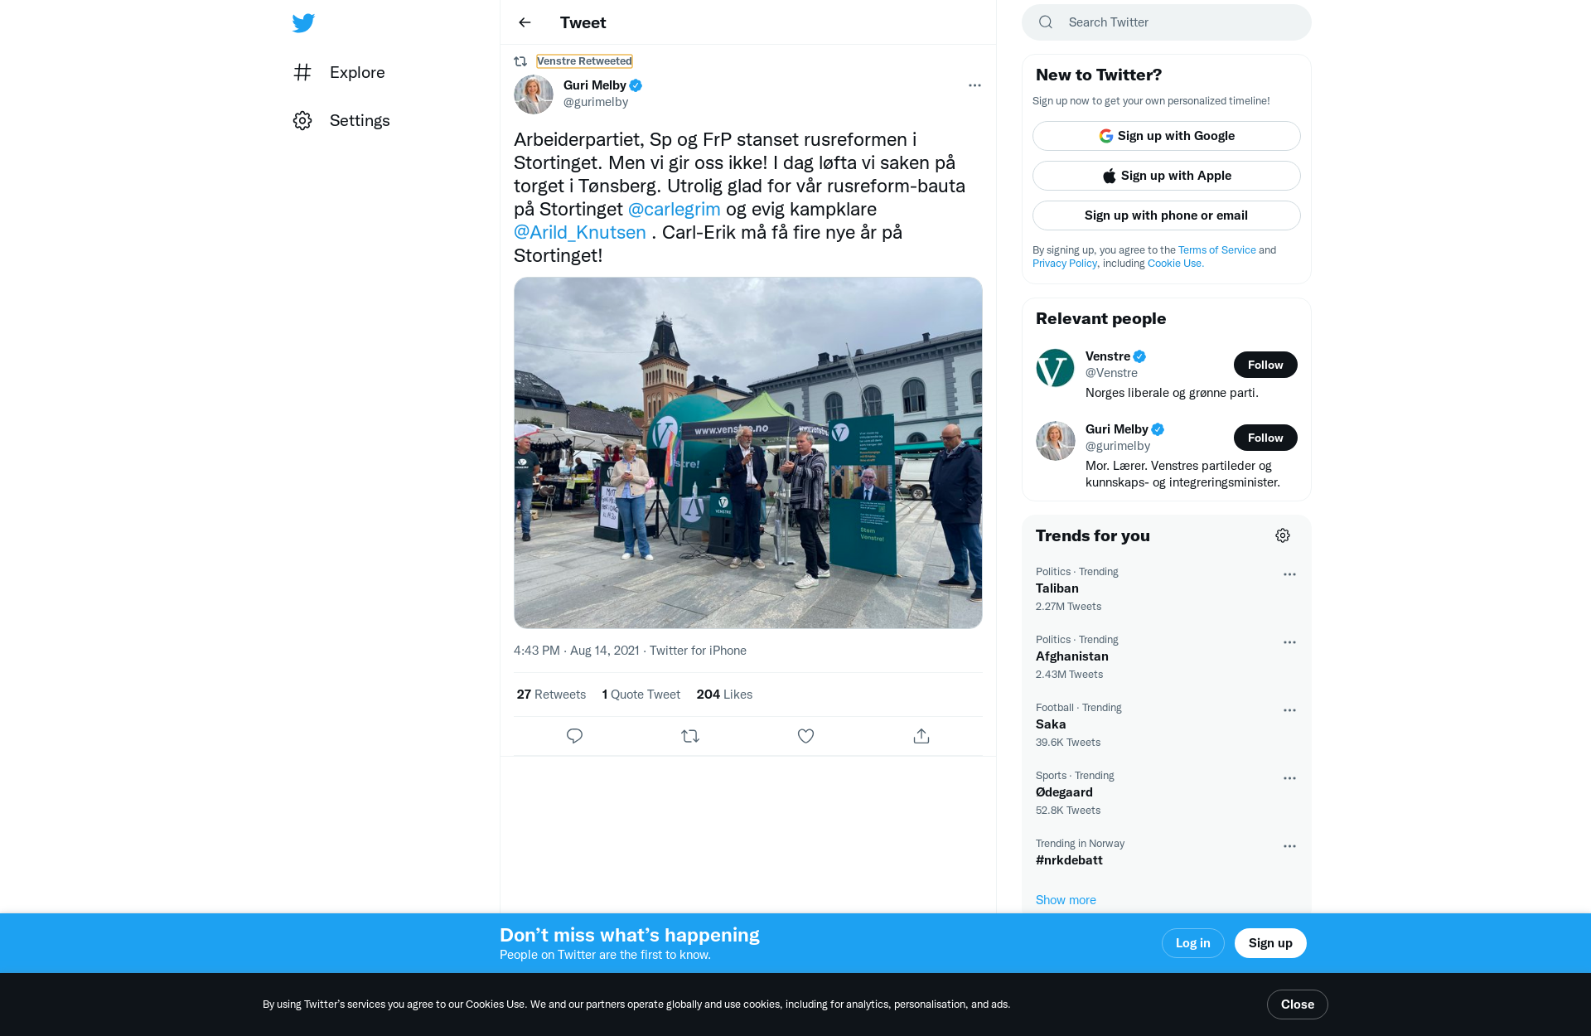Open more options for Afghanistan trend
1591x1036 pixels.
[1289, 642]
